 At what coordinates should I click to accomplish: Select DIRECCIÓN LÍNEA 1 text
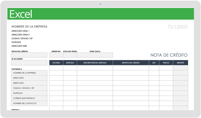point(20,31)
